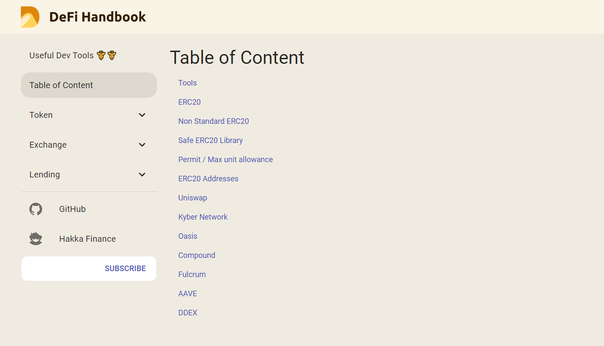Open Useful Dev Tools sidebar item
Screen dimensions: 604x346
(x=89, y=55)
